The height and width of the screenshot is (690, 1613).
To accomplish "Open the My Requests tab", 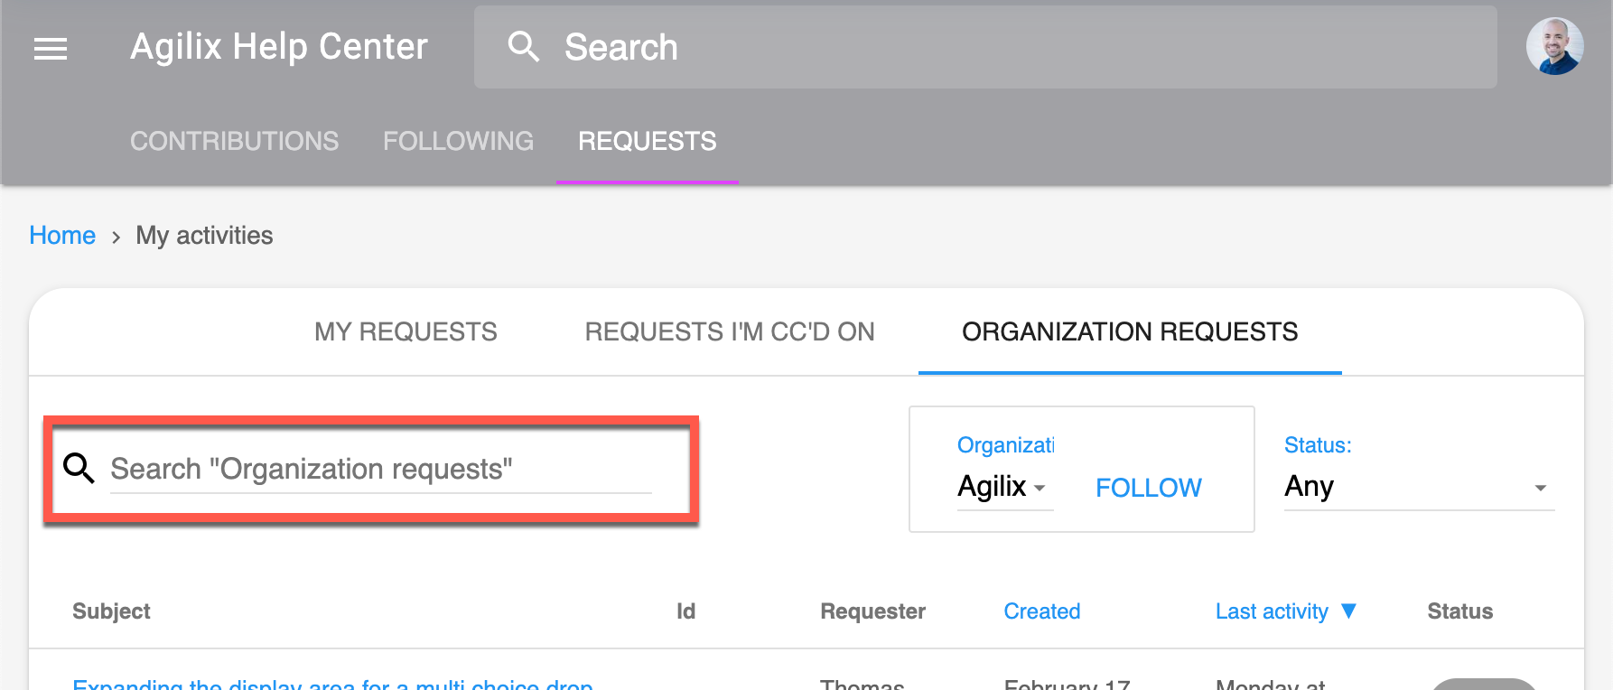I will (406, 331).
